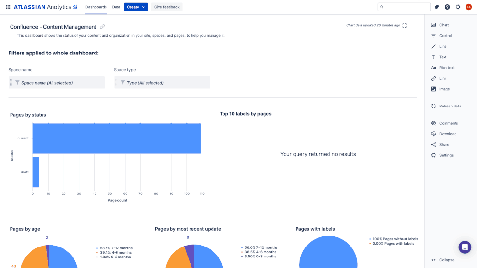This screenshot has height=268, width=477.
Task: Open Comments from sidebar
Action: [445, 123]
